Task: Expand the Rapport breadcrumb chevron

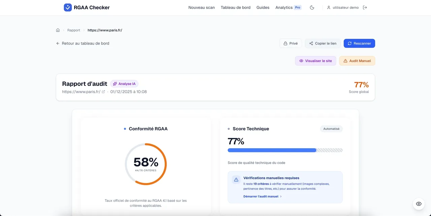Action: click(83, 30)
